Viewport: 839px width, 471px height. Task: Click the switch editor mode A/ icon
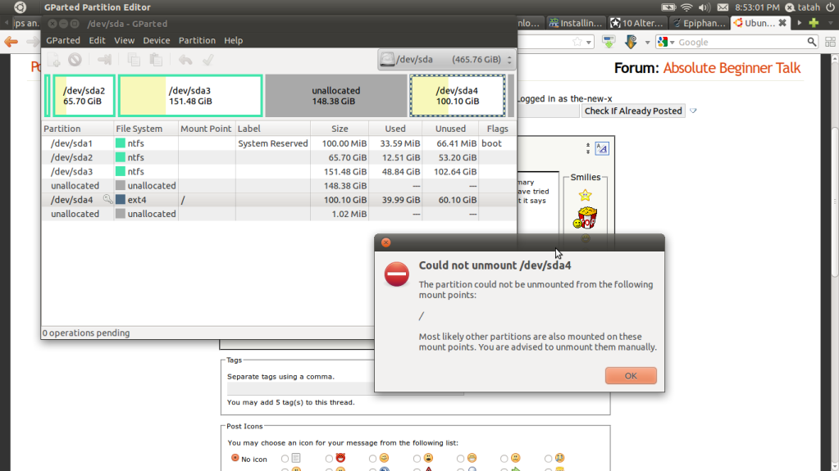(x=602, y=148)
